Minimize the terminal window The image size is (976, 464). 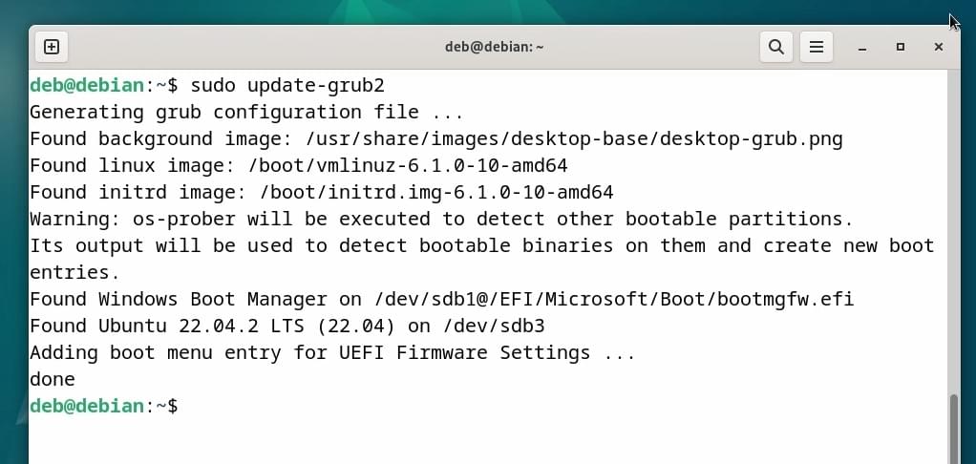tap(862, 48)
